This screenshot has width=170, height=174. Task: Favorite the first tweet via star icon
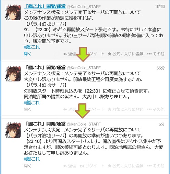110,54
